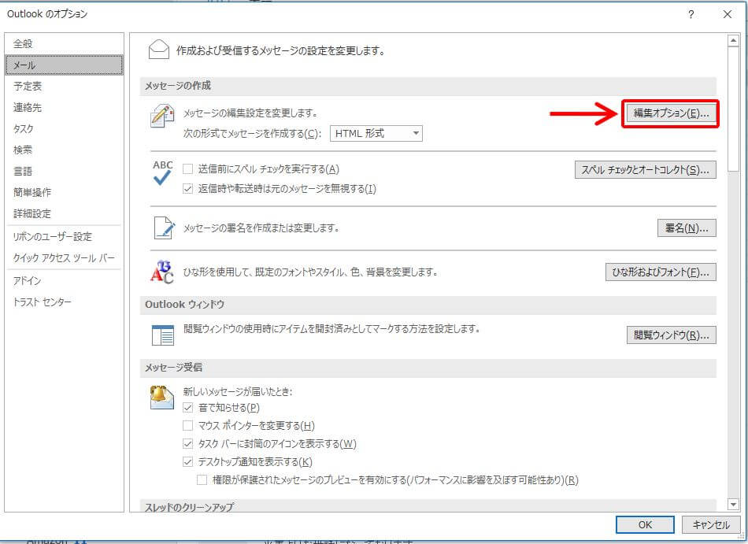Open the トラスト センター category
Viewport: 748px width, 544px height.
click(x=64, y=302)
